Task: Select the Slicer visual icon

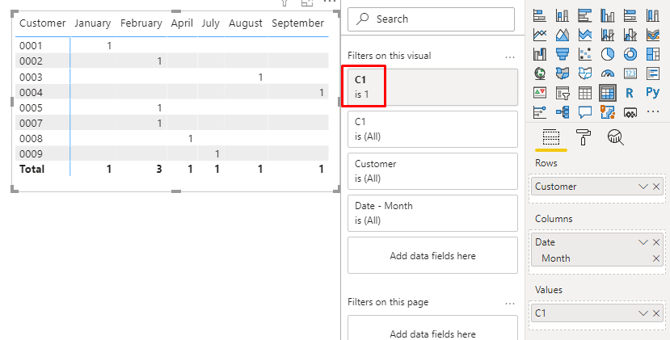Action: (x=563, y=93)
